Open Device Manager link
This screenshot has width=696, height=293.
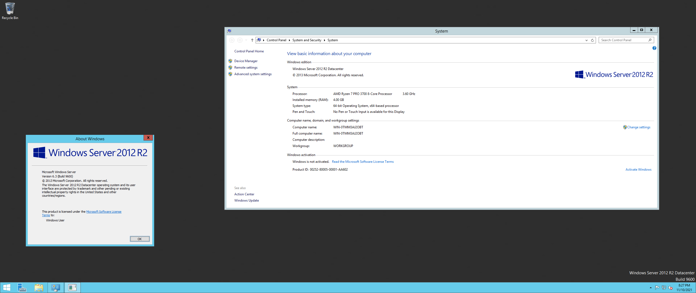(246, 61)
